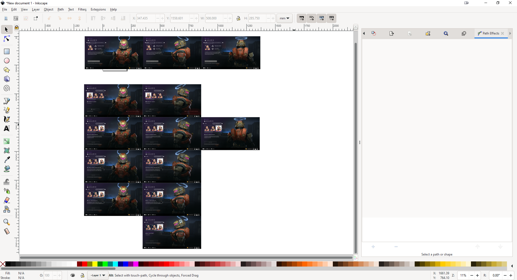Toggle scale rounded corners option

(x=312, y=18)
